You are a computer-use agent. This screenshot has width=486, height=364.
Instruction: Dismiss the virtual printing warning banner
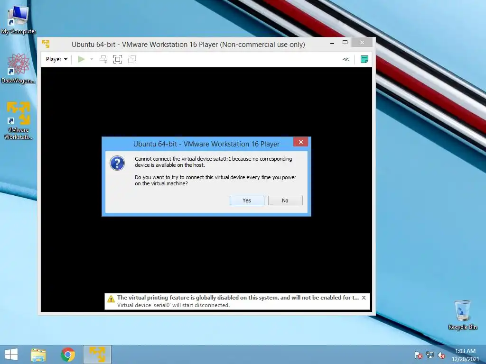click(364, 298)
